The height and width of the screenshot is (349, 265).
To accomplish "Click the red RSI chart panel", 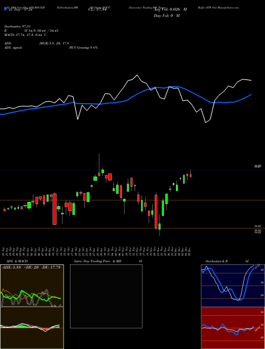I will point(233,328).
